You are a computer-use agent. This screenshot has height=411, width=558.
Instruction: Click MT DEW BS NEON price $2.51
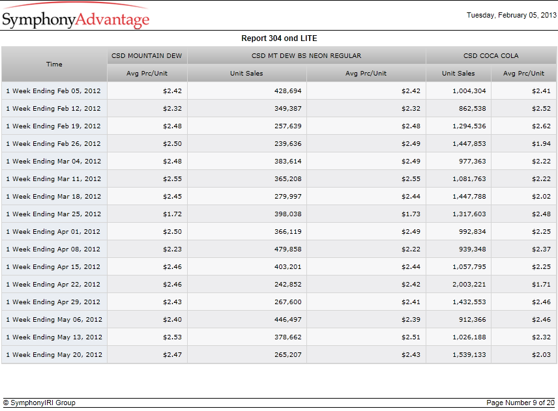click(411, 337)
